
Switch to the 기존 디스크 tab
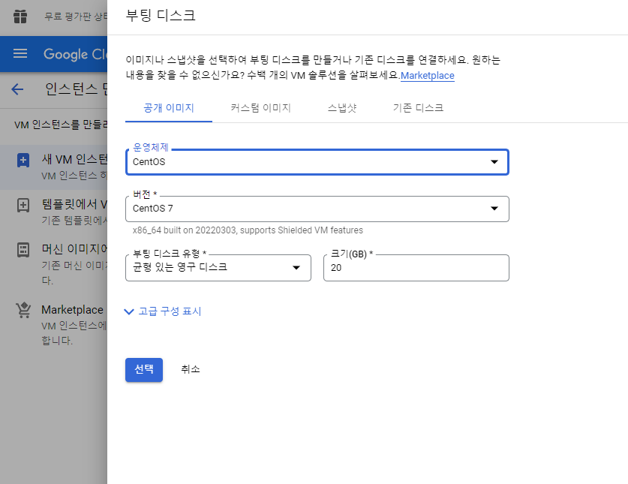(418, 108)
